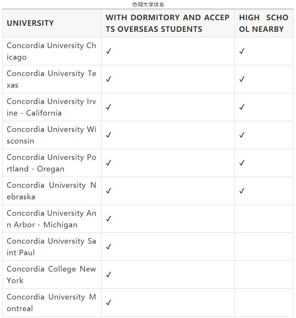This screenshot has width=296, height=318.
Task: Select the Concordia University Texas name cell
Action: pos(51,79)
